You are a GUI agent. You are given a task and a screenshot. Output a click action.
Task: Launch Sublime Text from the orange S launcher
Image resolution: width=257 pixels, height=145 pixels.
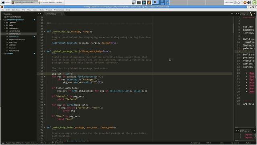(149, 2)
